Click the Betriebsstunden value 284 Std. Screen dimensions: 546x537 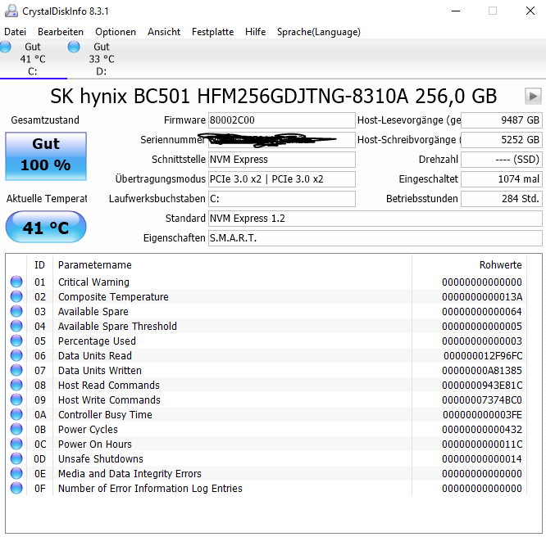(x=502, y=199)
